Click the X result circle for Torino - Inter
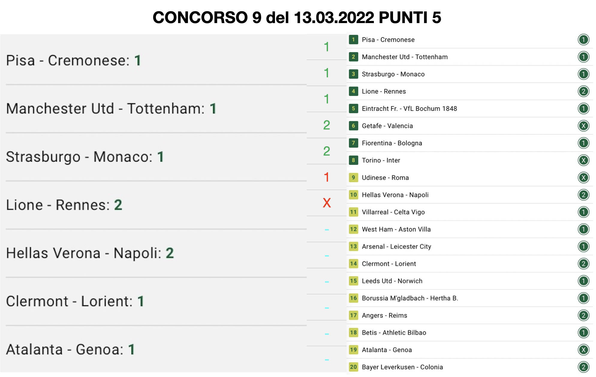 (583, 160)
